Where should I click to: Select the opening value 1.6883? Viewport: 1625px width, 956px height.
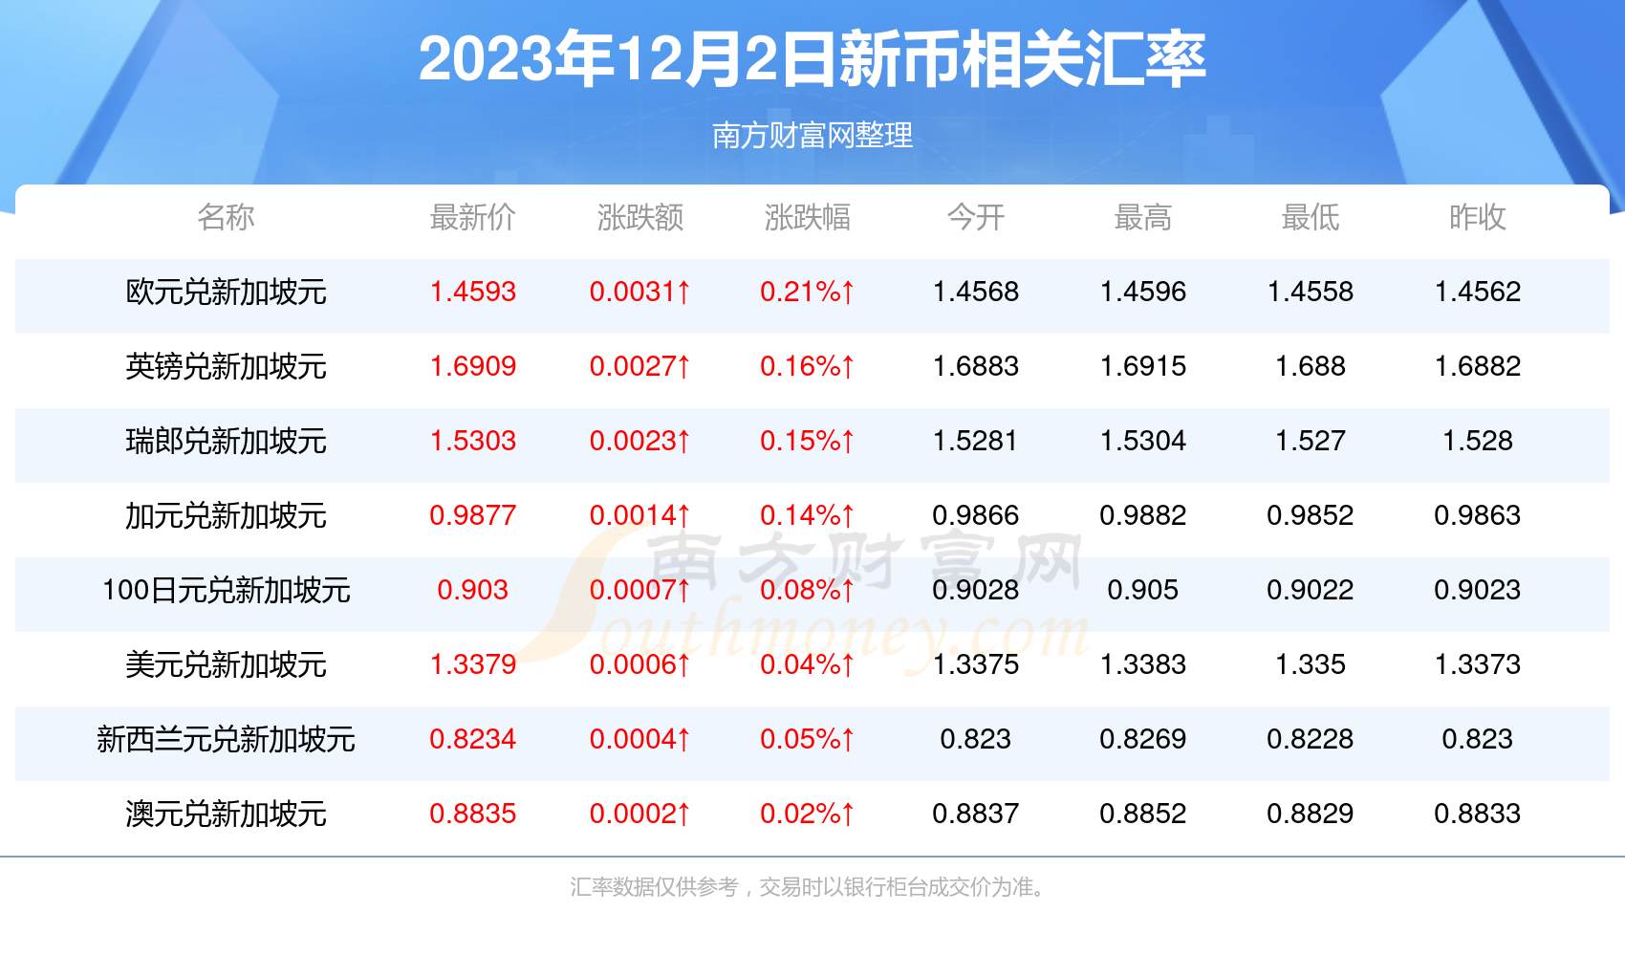coord(976,366)
